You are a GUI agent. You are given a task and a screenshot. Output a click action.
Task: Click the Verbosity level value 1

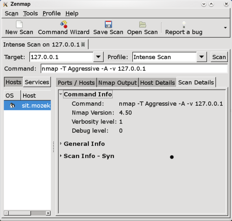pos(121,122)
